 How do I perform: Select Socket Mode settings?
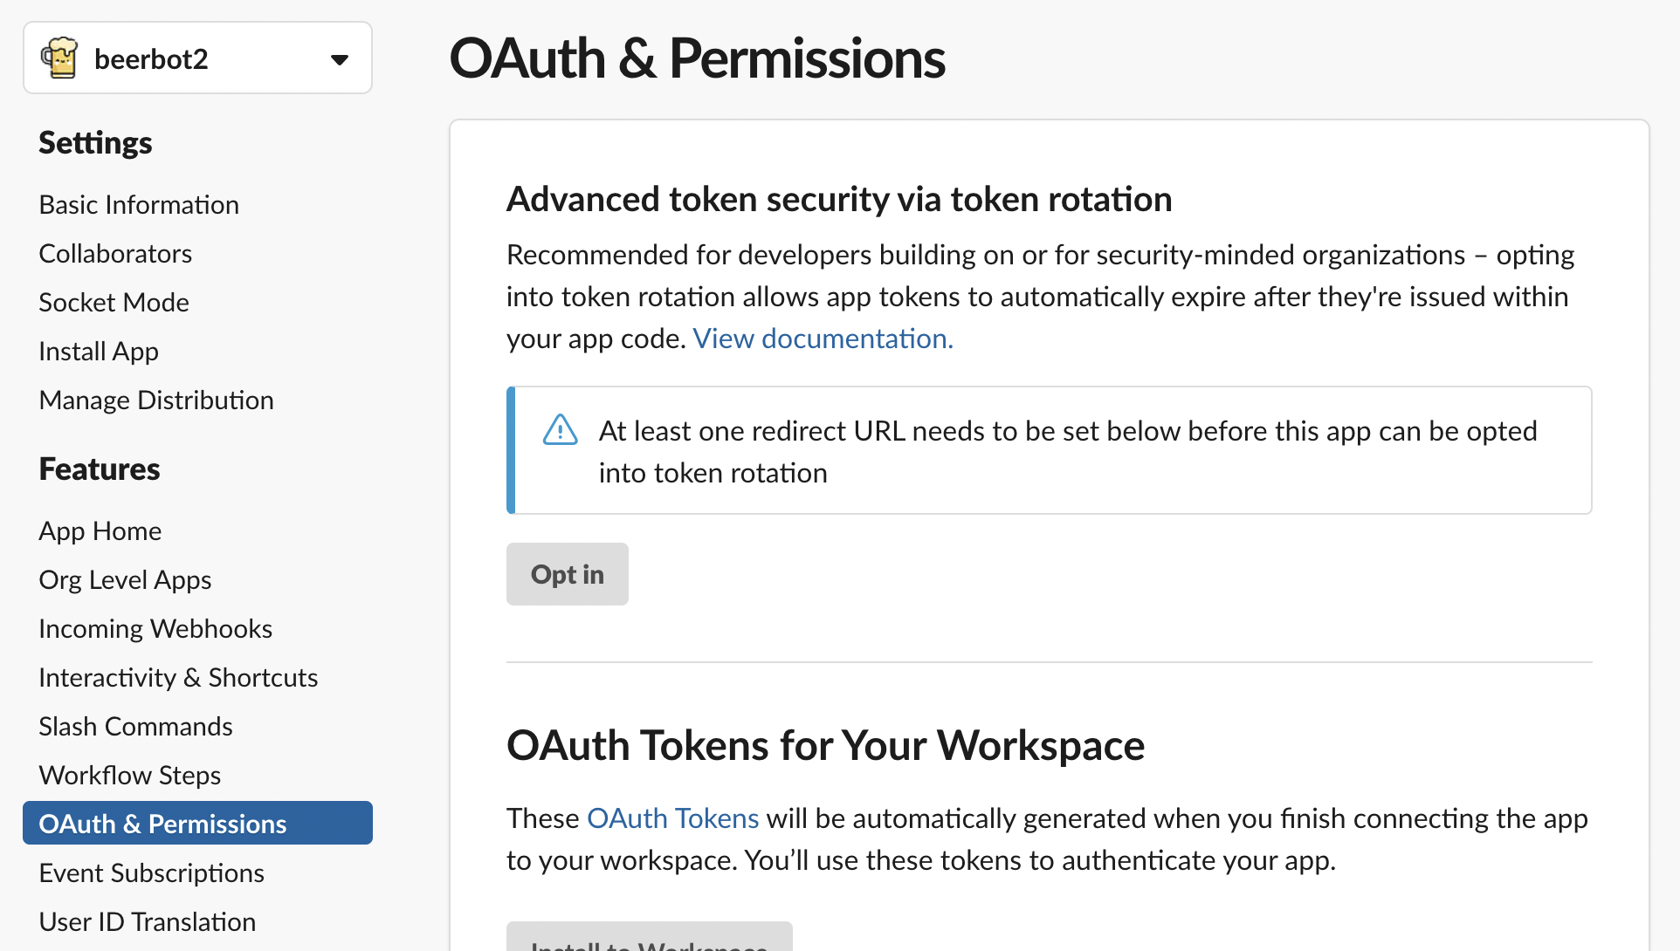point(114,303)
